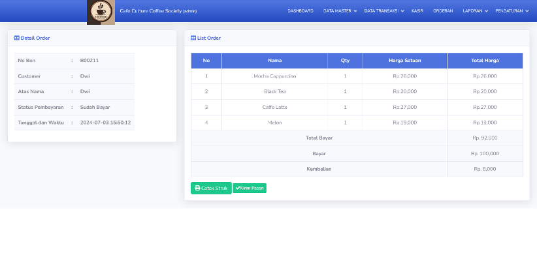Click the Cetak Struk button
The height and width of the screenshot is (253, 537).
211,188
